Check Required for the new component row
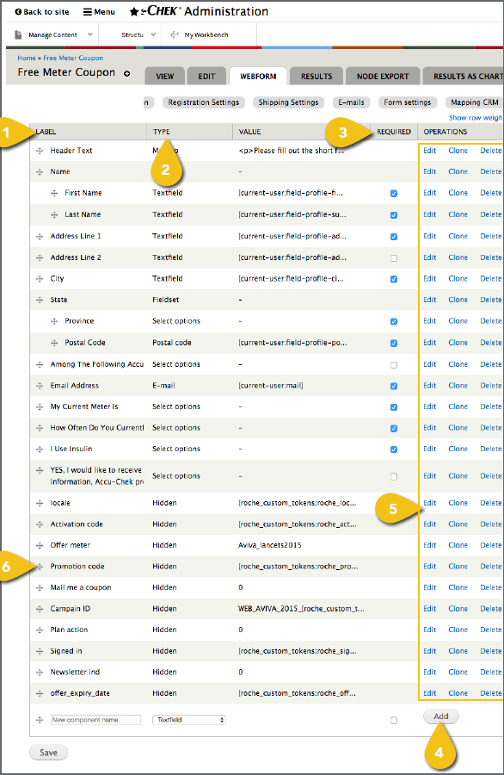This screenshot has width=504, height=775. [394, 721]
